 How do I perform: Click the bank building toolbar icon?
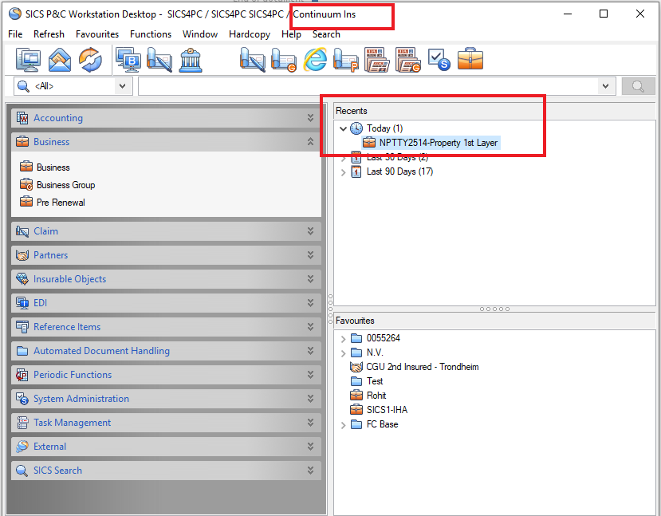click(190, 60)
